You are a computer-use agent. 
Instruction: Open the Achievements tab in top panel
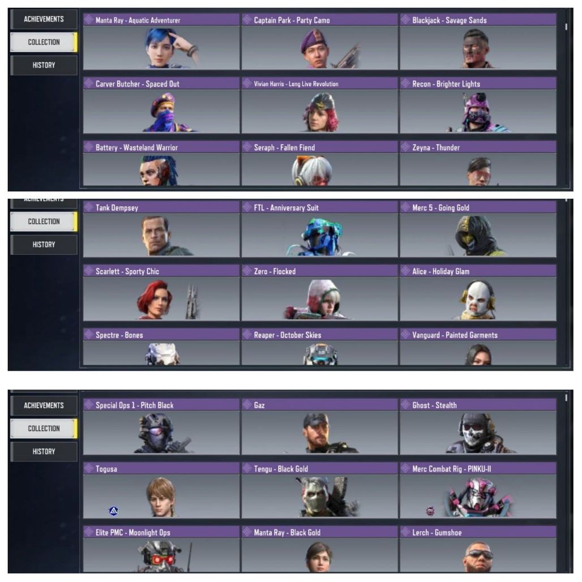click(44, 19)
